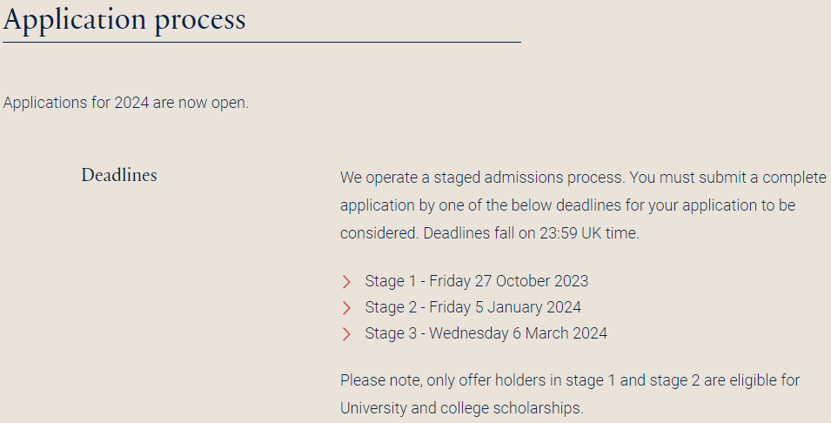Click the 'Please note, only offer holders' sentence
This screenshot has width=831, height=423.
coord(451,380)
